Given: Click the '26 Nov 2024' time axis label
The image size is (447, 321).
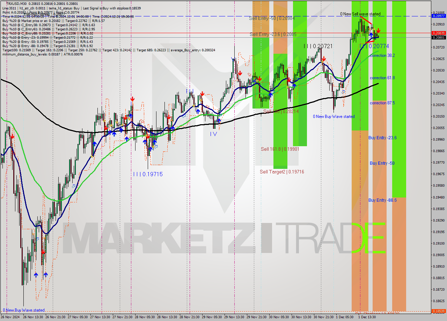Looking at the screenshot, I should [x=10, y=317].
